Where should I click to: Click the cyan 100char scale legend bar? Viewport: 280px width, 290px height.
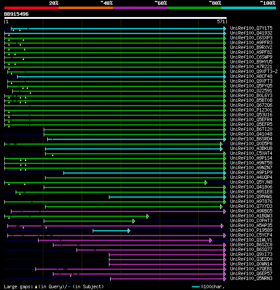[x=196, y=287]
